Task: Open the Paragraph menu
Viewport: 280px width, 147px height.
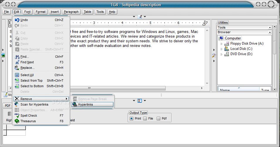Action: tap(71, 12)
